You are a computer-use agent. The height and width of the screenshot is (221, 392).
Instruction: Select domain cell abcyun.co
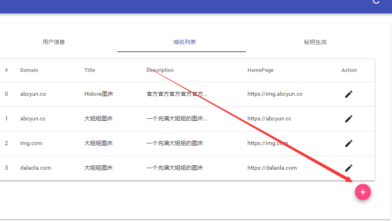point(33,94)
